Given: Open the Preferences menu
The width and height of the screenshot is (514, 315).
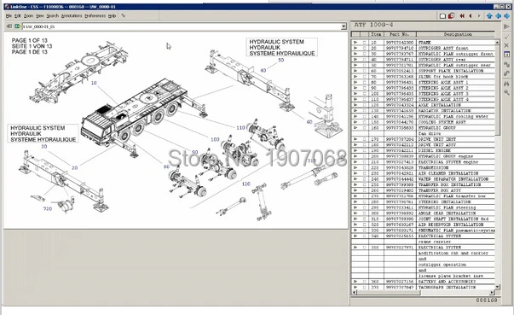Looking at the screenshot, I should (x=95, y=15).
